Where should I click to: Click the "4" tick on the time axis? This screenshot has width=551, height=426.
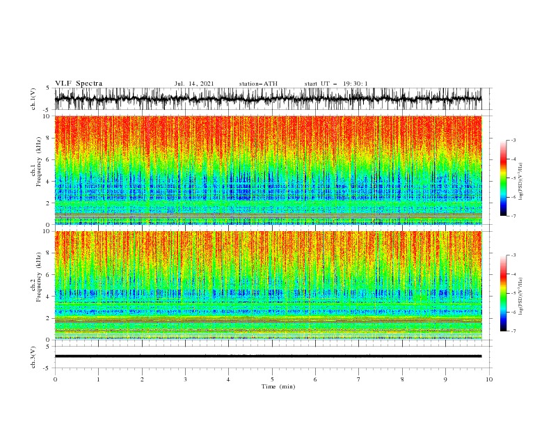tap(228, 379)
